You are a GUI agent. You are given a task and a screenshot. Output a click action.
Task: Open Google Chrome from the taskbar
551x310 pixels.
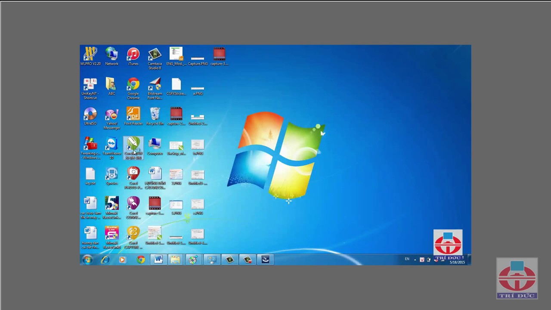pos(141,260)
